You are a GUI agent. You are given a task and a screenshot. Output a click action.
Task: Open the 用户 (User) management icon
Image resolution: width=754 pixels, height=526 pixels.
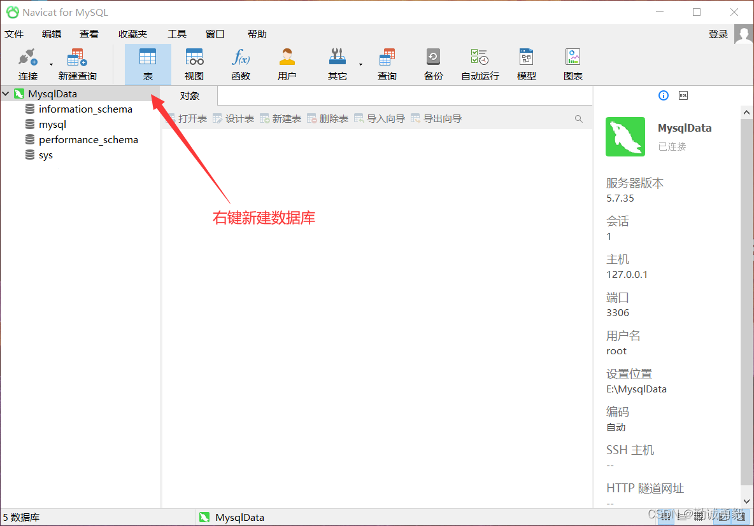[287, 64]
